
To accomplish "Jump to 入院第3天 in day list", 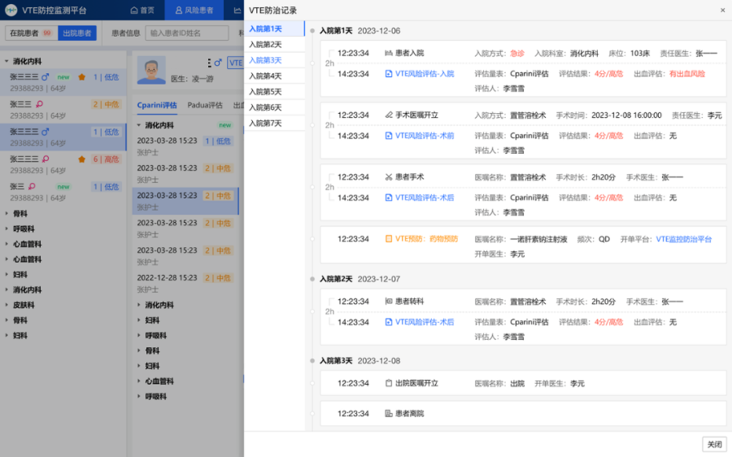I will 265,60.
